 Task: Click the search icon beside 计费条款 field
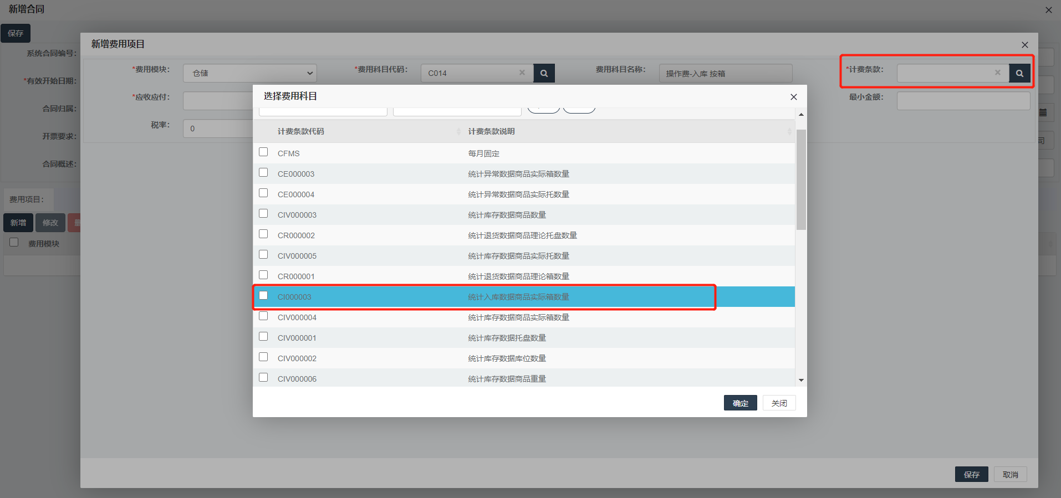(1019, 73)
